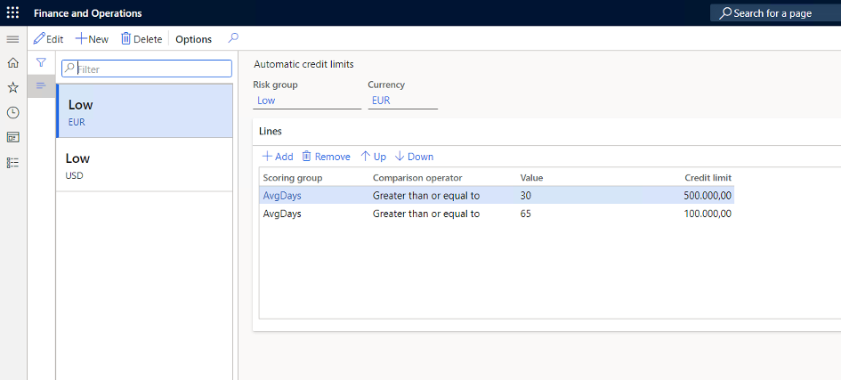Go to Home in sidebar
841x380 pixels.
click(12, 63)
